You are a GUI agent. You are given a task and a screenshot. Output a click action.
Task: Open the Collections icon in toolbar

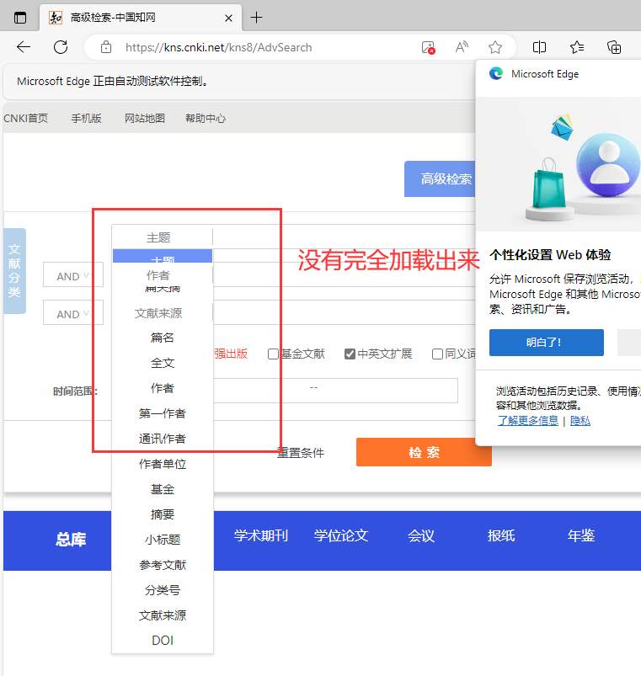614,47
